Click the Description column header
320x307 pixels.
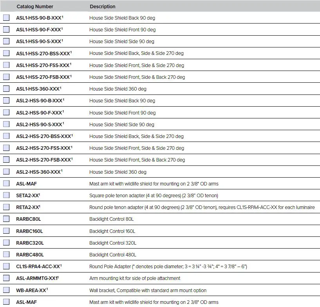tap(103, 6)
